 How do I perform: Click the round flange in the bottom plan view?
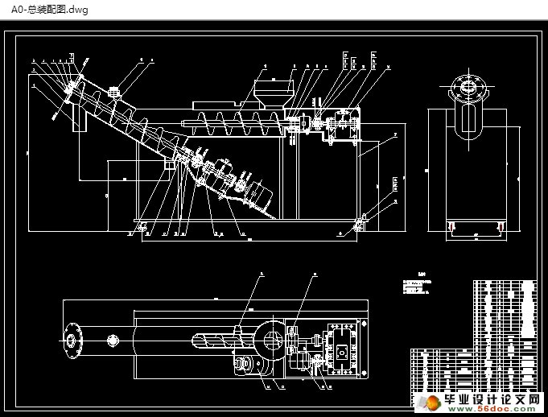click(x=75, y=341)
